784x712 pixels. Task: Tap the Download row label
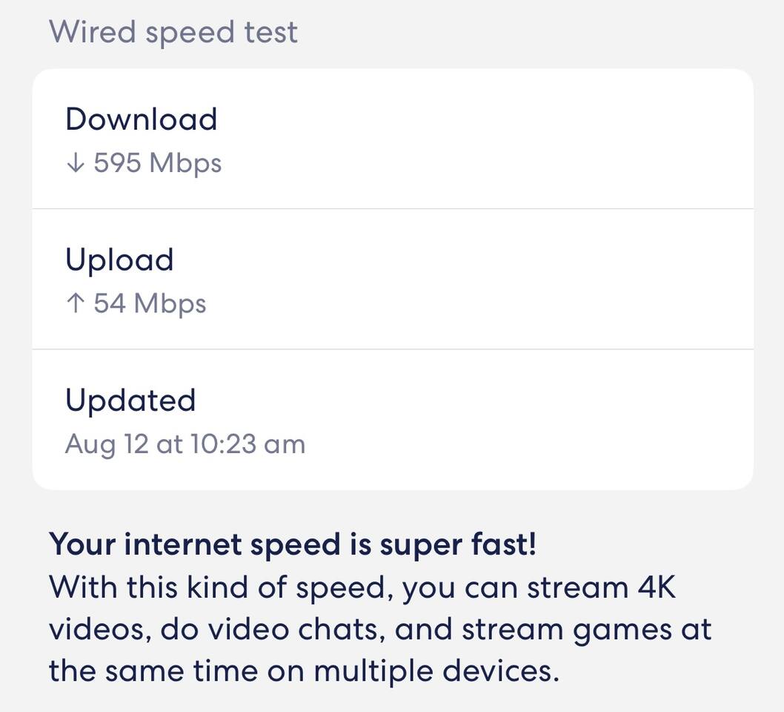tap(141, 119)
